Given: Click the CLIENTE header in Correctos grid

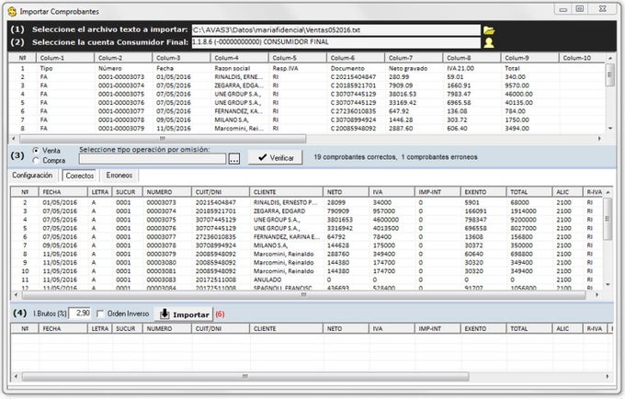Looking at the screenshot, I should coord(286,192).
